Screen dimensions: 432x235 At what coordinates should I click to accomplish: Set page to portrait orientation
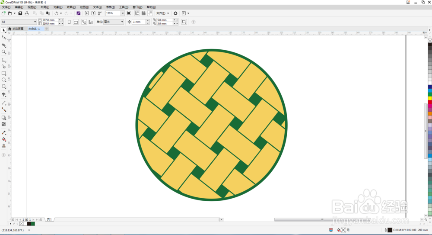69,22
